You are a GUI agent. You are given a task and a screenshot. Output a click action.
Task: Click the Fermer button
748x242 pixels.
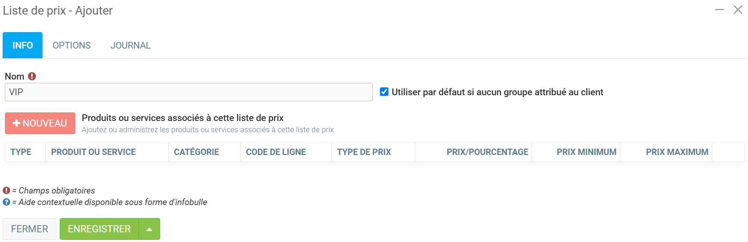(x=29, y=229)
